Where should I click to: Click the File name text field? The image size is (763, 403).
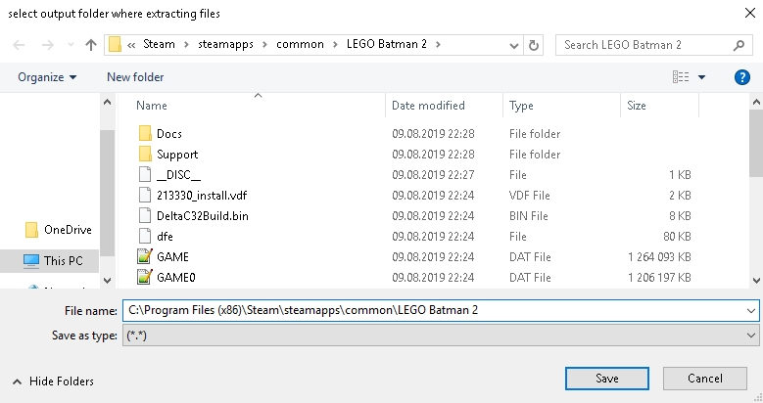[431, 311]
